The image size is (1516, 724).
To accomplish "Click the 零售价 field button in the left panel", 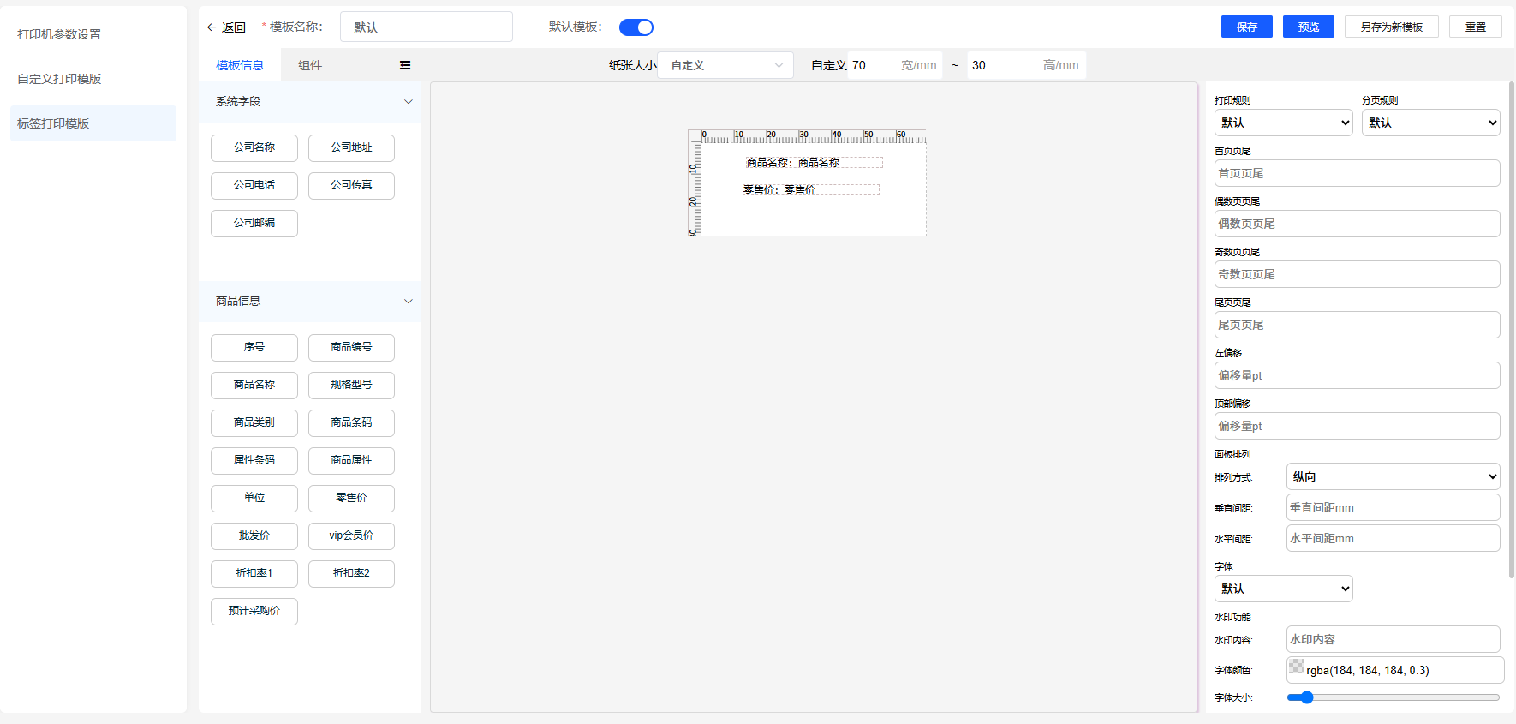I will 351,498.
